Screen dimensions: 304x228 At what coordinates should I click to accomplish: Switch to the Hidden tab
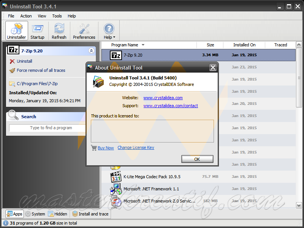(x=58, y=214)
